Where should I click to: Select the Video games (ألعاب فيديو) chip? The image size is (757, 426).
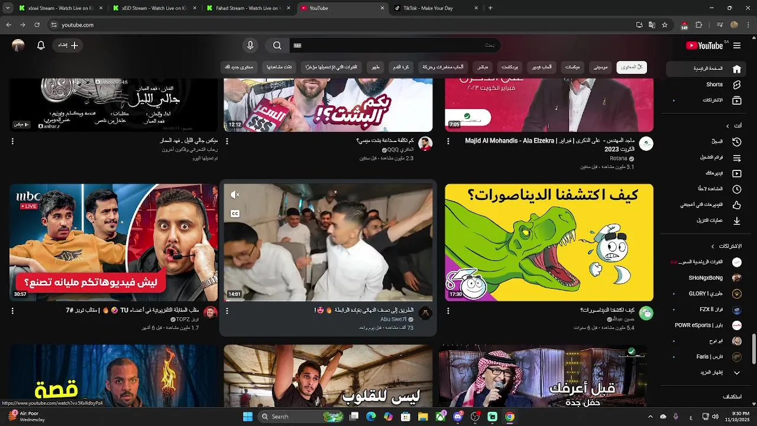click(x=542, y=67)
